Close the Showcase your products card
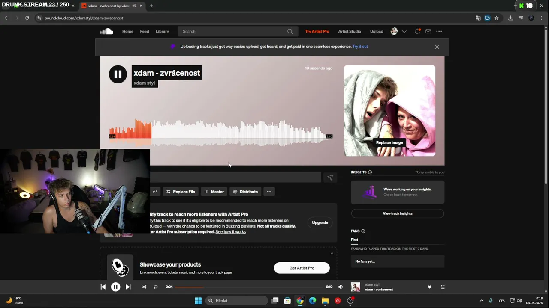The height and width of the screenshot is (308, 549). pos(332,253)
